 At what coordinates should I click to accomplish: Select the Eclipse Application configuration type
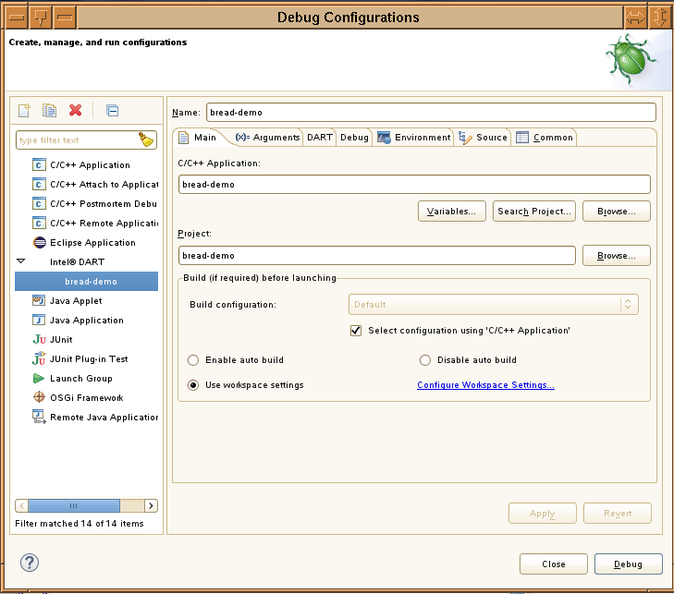click(x=92, y=243)
